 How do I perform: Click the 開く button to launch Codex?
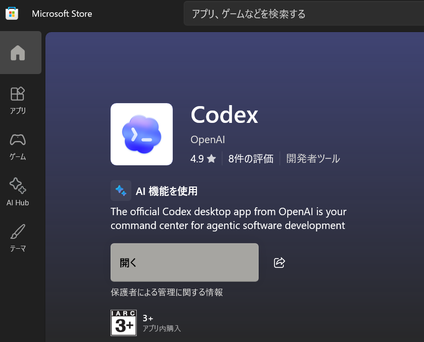click(185, 263)
